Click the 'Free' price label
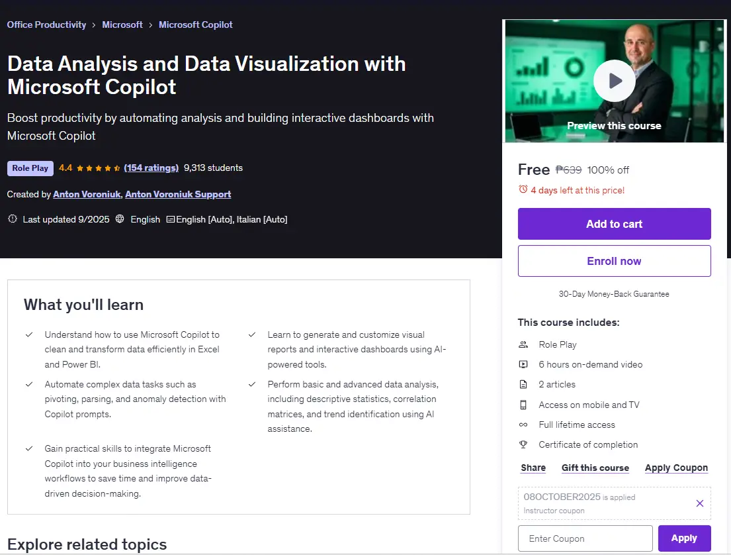Viewport: 731px width, 555px height. (535, 170)
